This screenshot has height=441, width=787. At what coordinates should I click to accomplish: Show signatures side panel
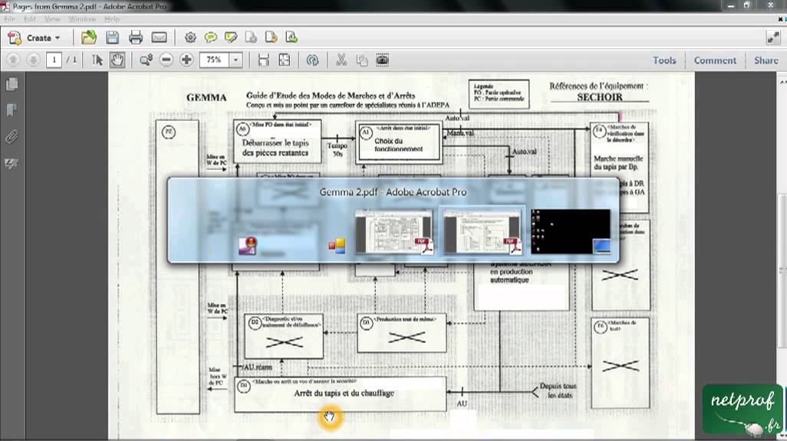click(12, 163)
